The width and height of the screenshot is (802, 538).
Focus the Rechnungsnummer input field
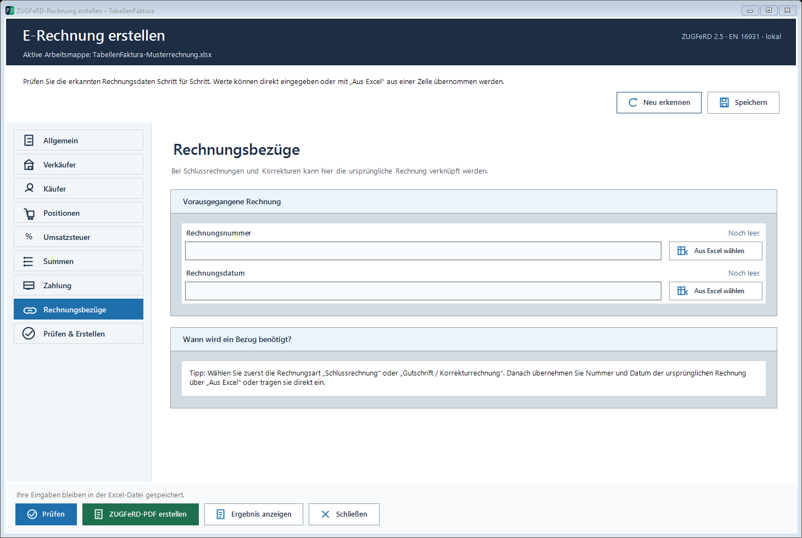pyautogui.click(x=423, y=251)
